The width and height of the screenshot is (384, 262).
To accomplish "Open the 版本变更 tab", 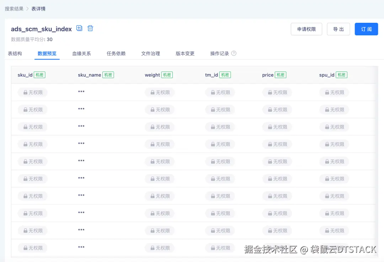I will click(x=185, y=53).
